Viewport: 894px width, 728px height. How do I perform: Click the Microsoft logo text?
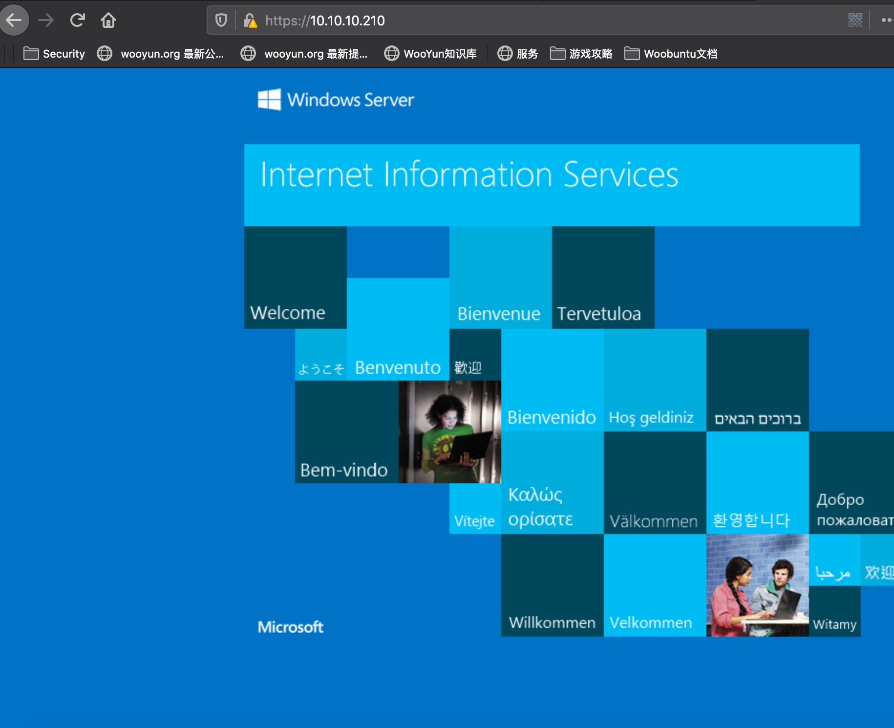point(291,627)
